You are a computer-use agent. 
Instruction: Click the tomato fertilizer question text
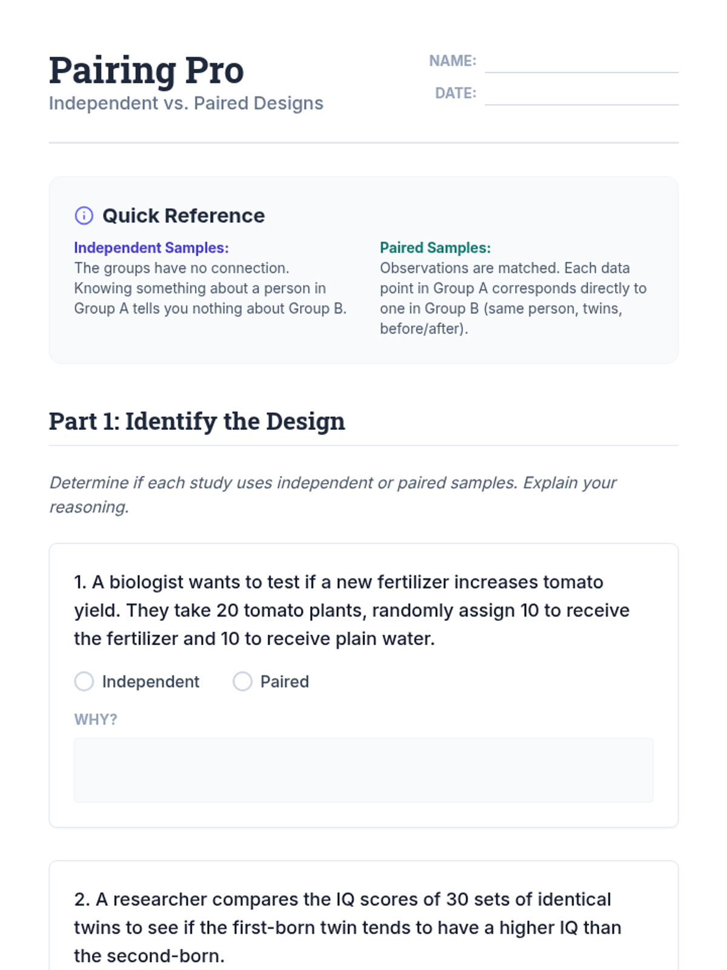351,610
